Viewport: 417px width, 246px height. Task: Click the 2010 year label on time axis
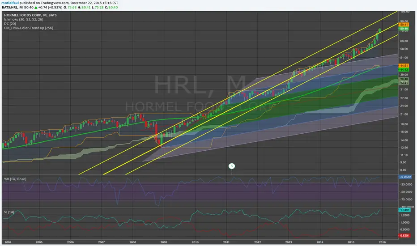[x=195, y=242]
